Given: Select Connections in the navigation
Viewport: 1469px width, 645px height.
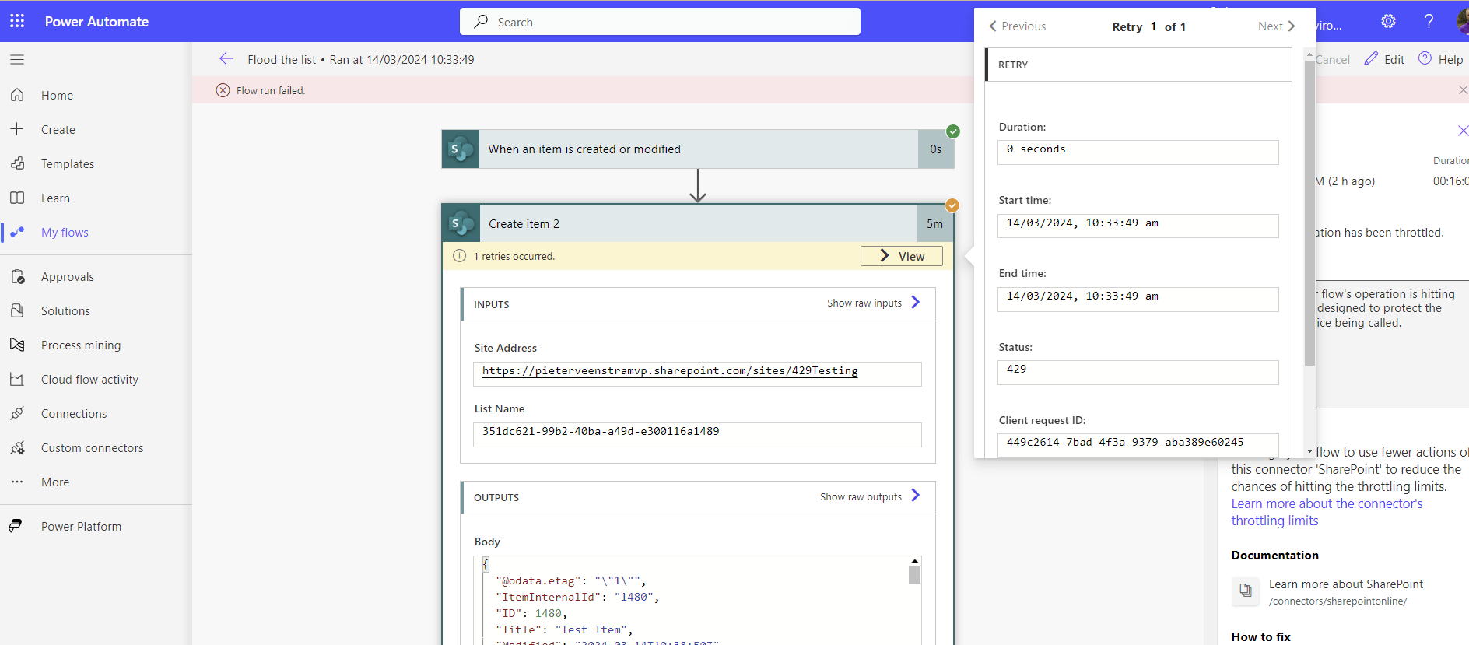Looking at the screenshot, I should click(x=74, y=413).
